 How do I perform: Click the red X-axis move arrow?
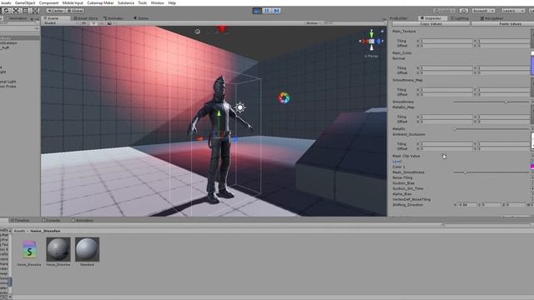tap(199, 138)
